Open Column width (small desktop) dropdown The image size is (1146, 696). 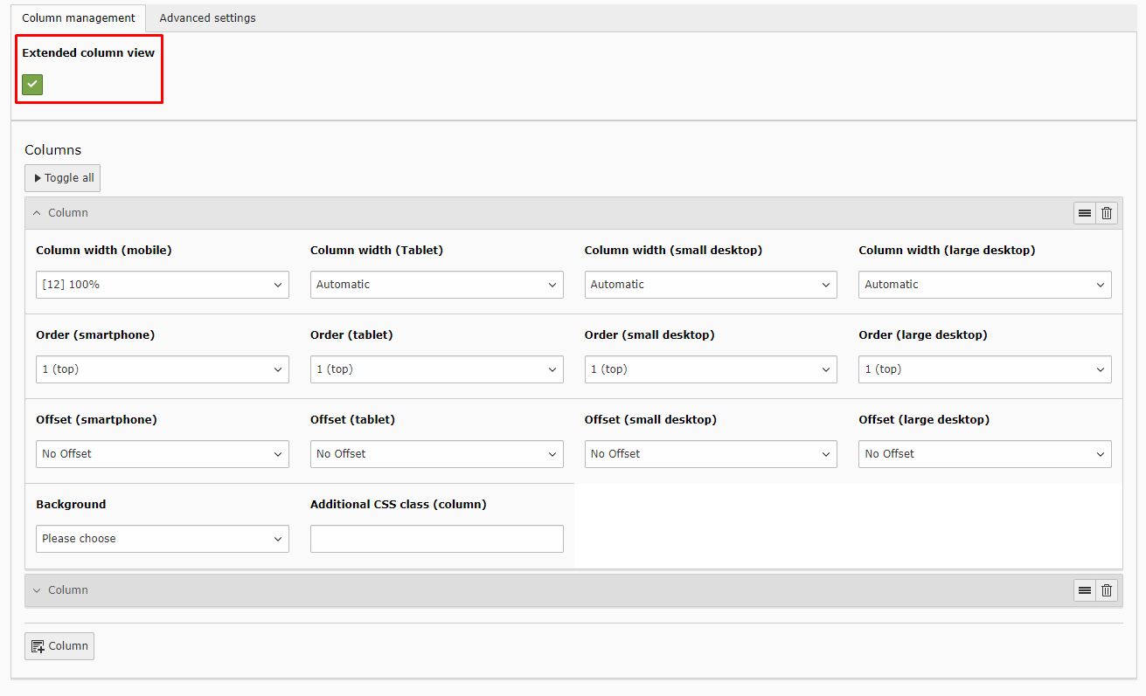(x=710, y=285)
